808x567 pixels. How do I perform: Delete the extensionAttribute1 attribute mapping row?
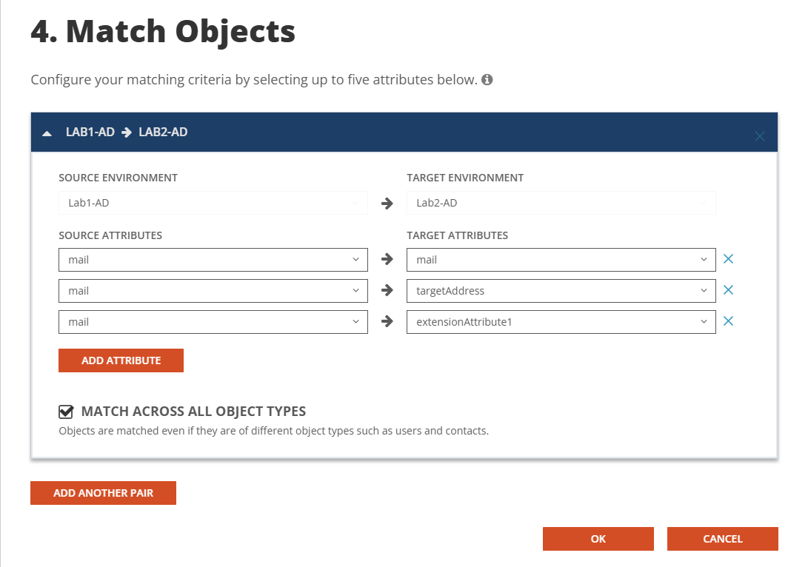(x=728, y=321)
